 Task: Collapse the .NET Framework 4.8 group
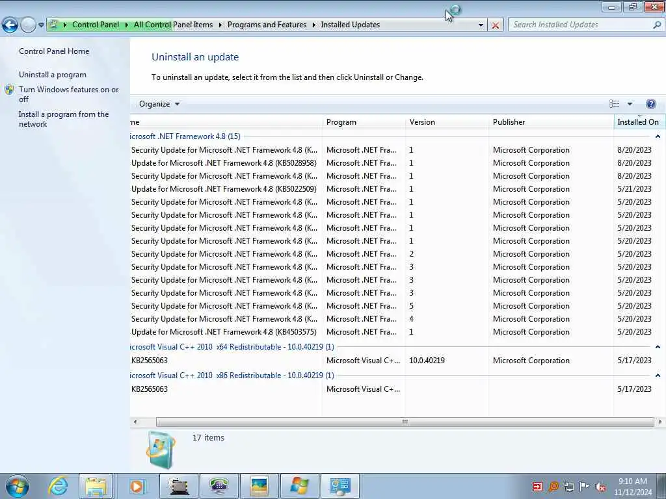click(658, 136)
